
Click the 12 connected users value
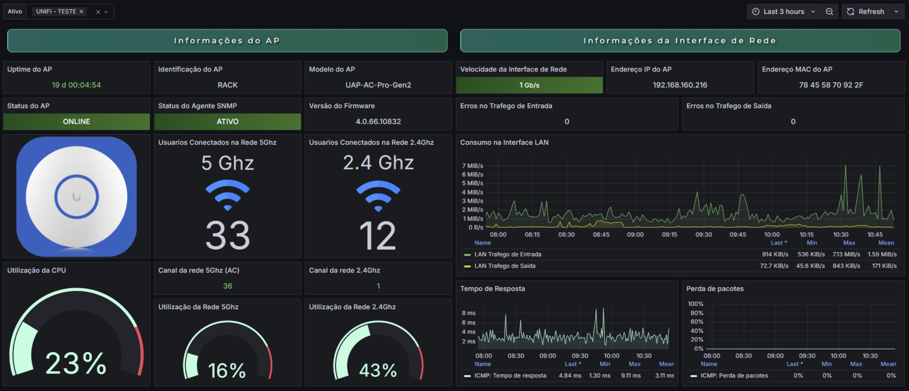(377, 235)
